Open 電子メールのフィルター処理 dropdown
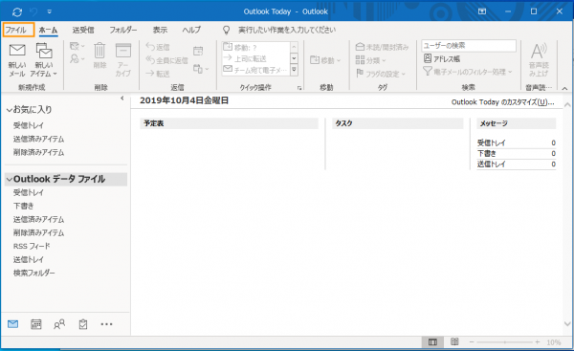The image size is (574, 351). point(468,72)
